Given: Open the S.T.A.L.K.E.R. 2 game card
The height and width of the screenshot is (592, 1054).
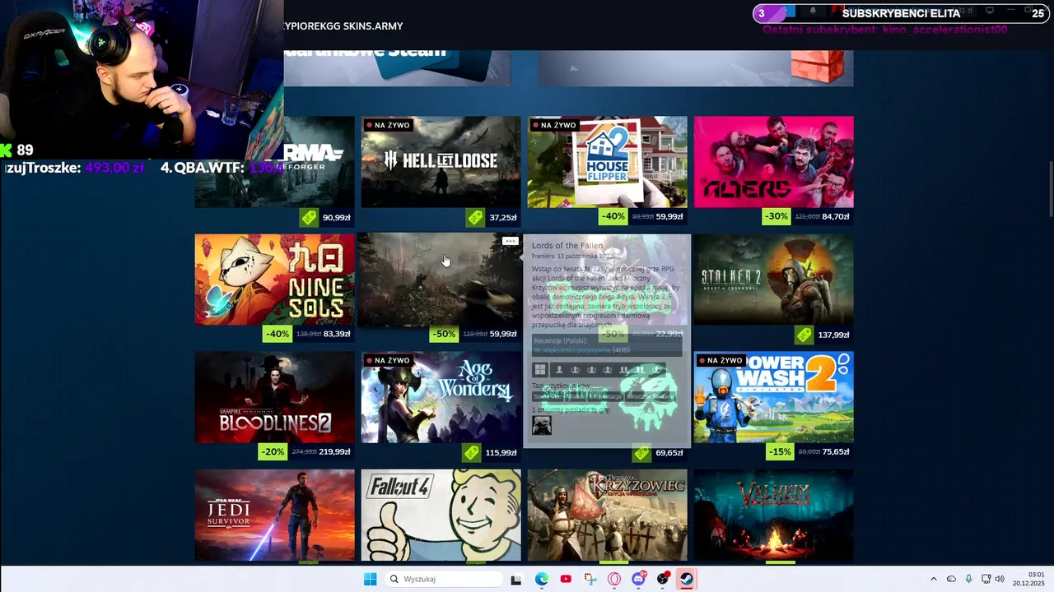Looking at the screenshot, I should tap(773, 280).
